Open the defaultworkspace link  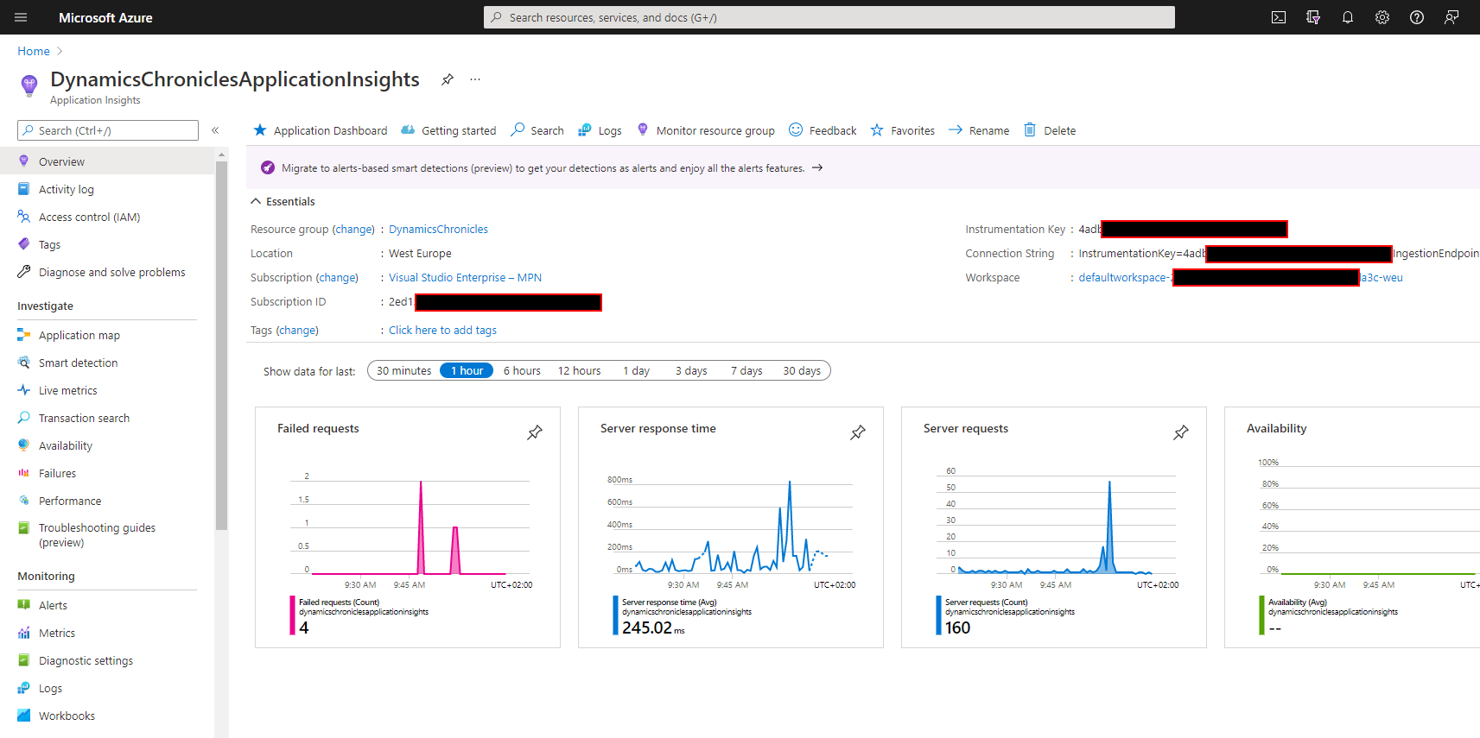tap(1240, 277)
